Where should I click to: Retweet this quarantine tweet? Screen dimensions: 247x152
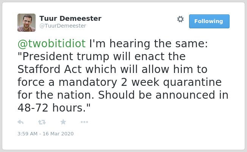(42, 122)
